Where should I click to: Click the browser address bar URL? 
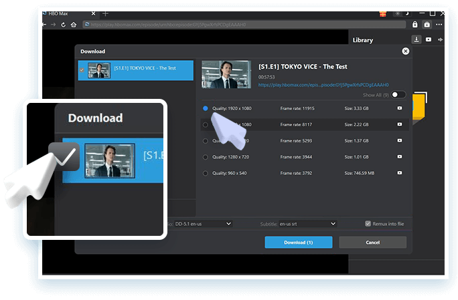[x=244, y=25]
